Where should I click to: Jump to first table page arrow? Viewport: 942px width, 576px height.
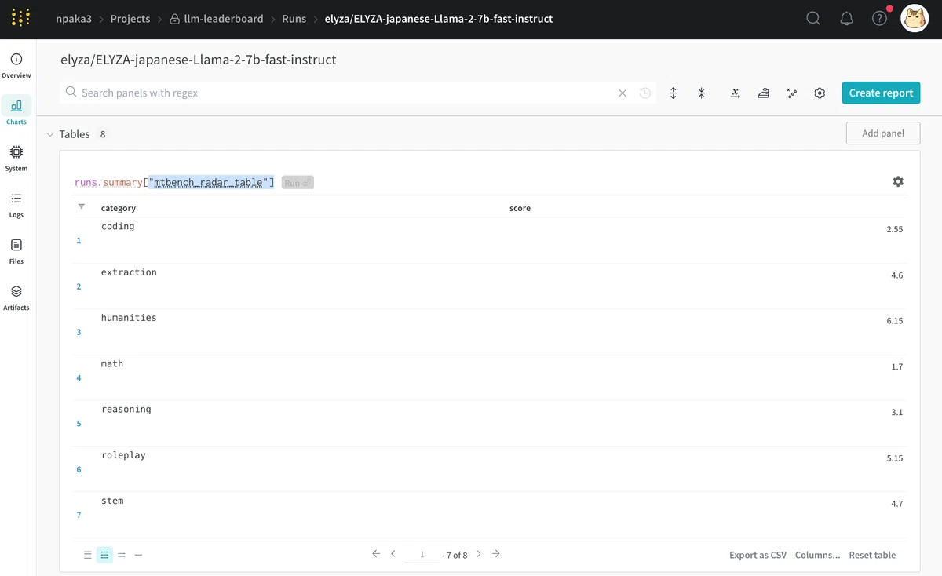tap(376, 554)
